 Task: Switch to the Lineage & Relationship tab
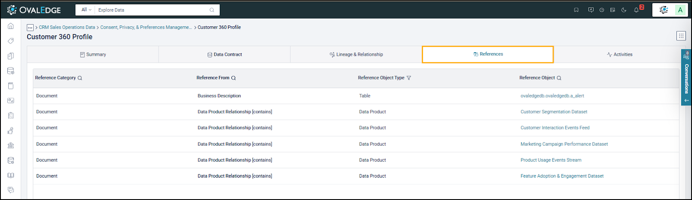coord(356,54)
